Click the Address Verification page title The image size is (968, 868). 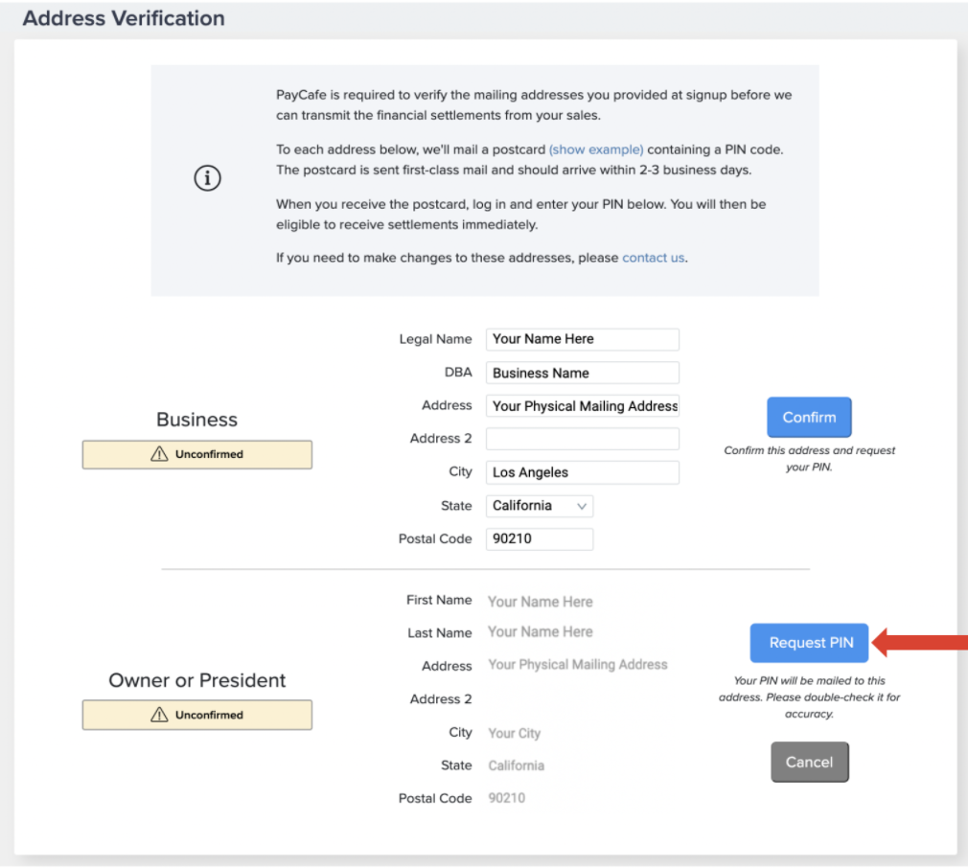(x=124, y=18)
